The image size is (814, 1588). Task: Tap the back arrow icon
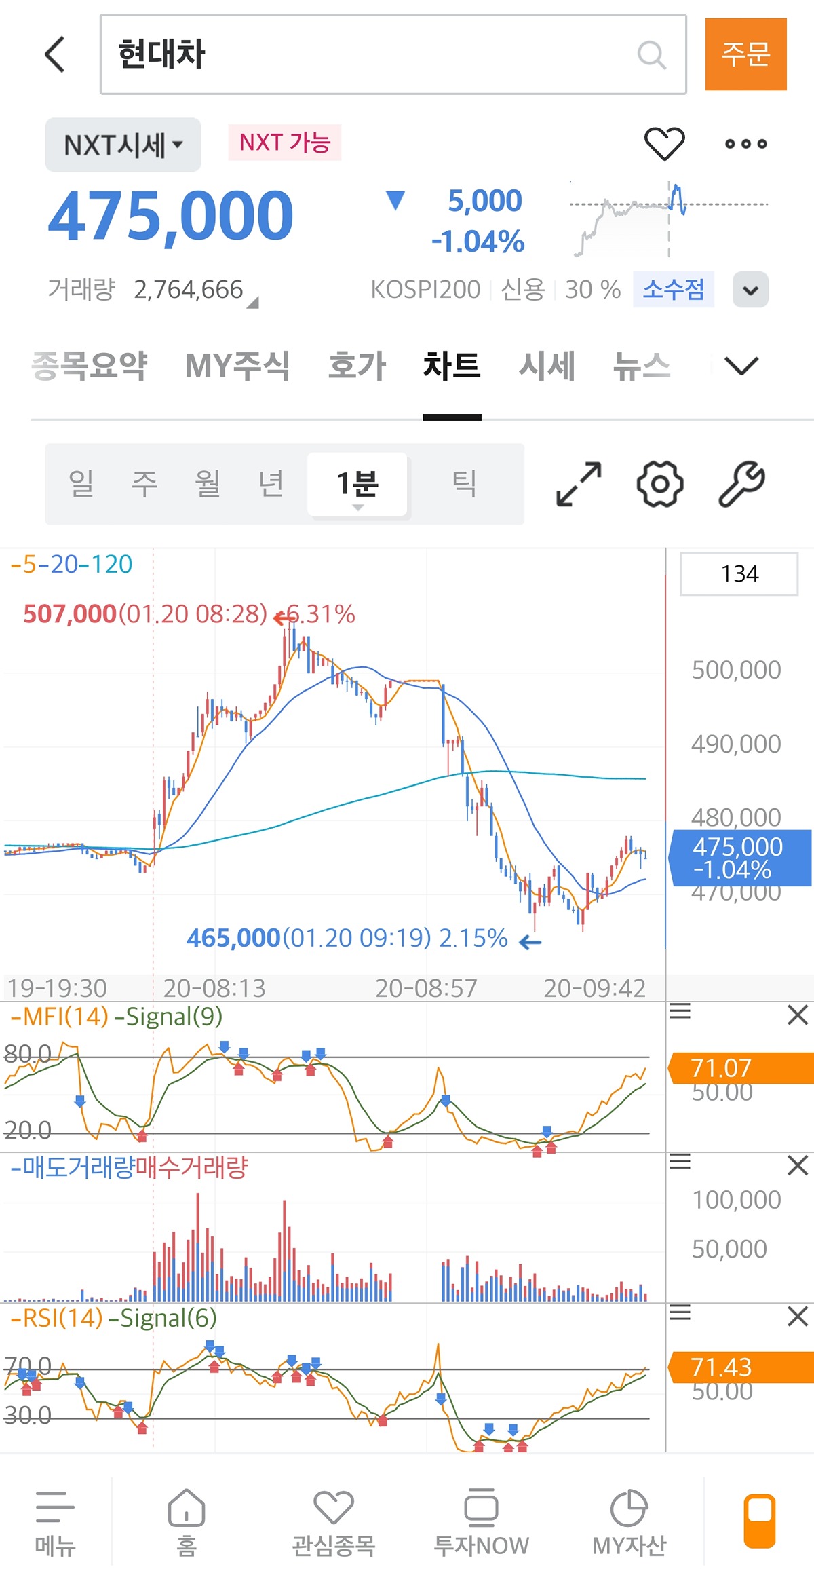point(56,54)
